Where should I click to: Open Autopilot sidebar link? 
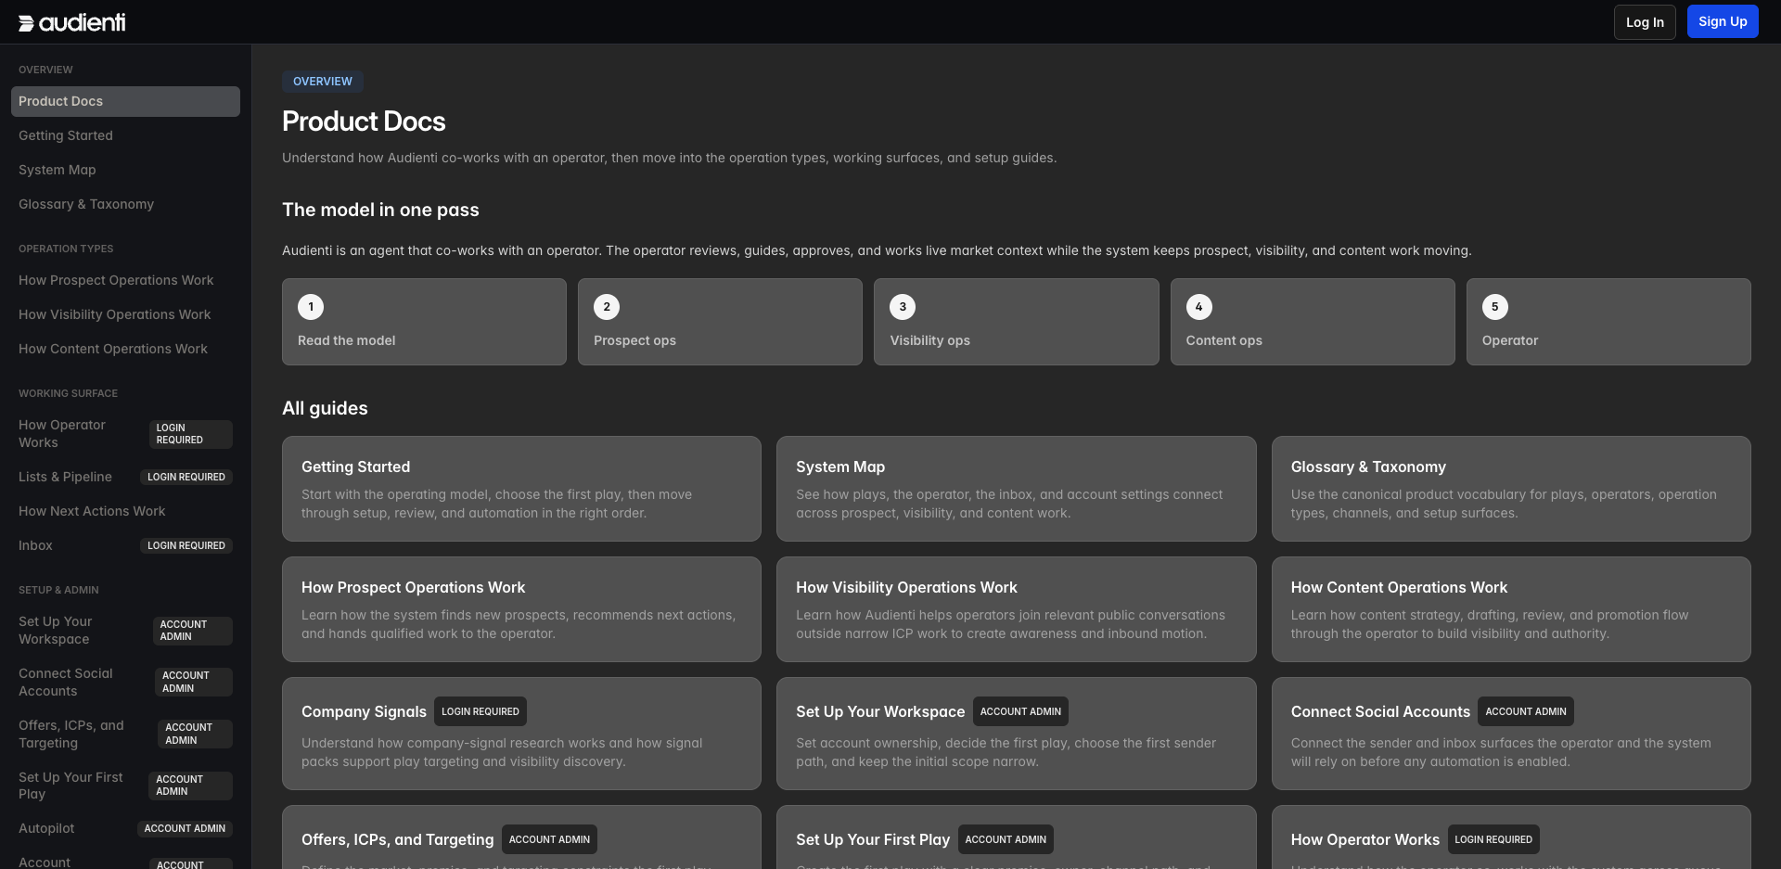point(125,828)
